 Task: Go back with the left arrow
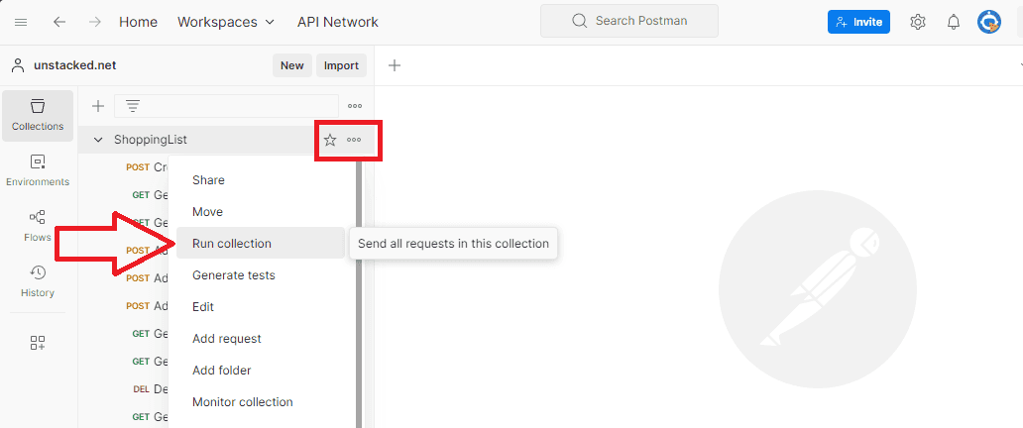pos(59,22)
